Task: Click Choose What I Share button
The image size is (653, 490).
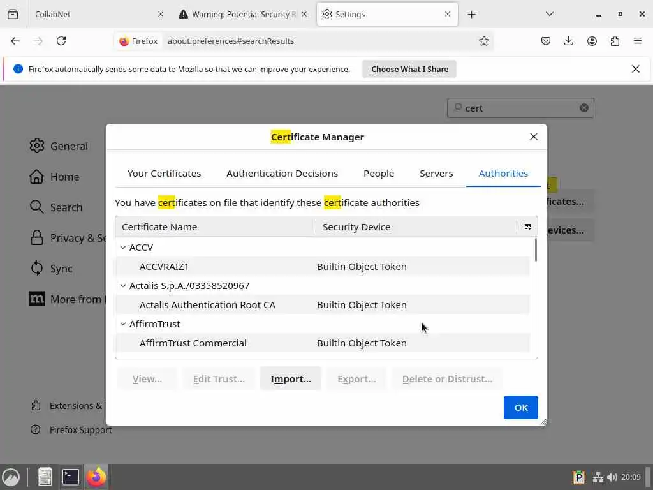Action: coord(409,69)
